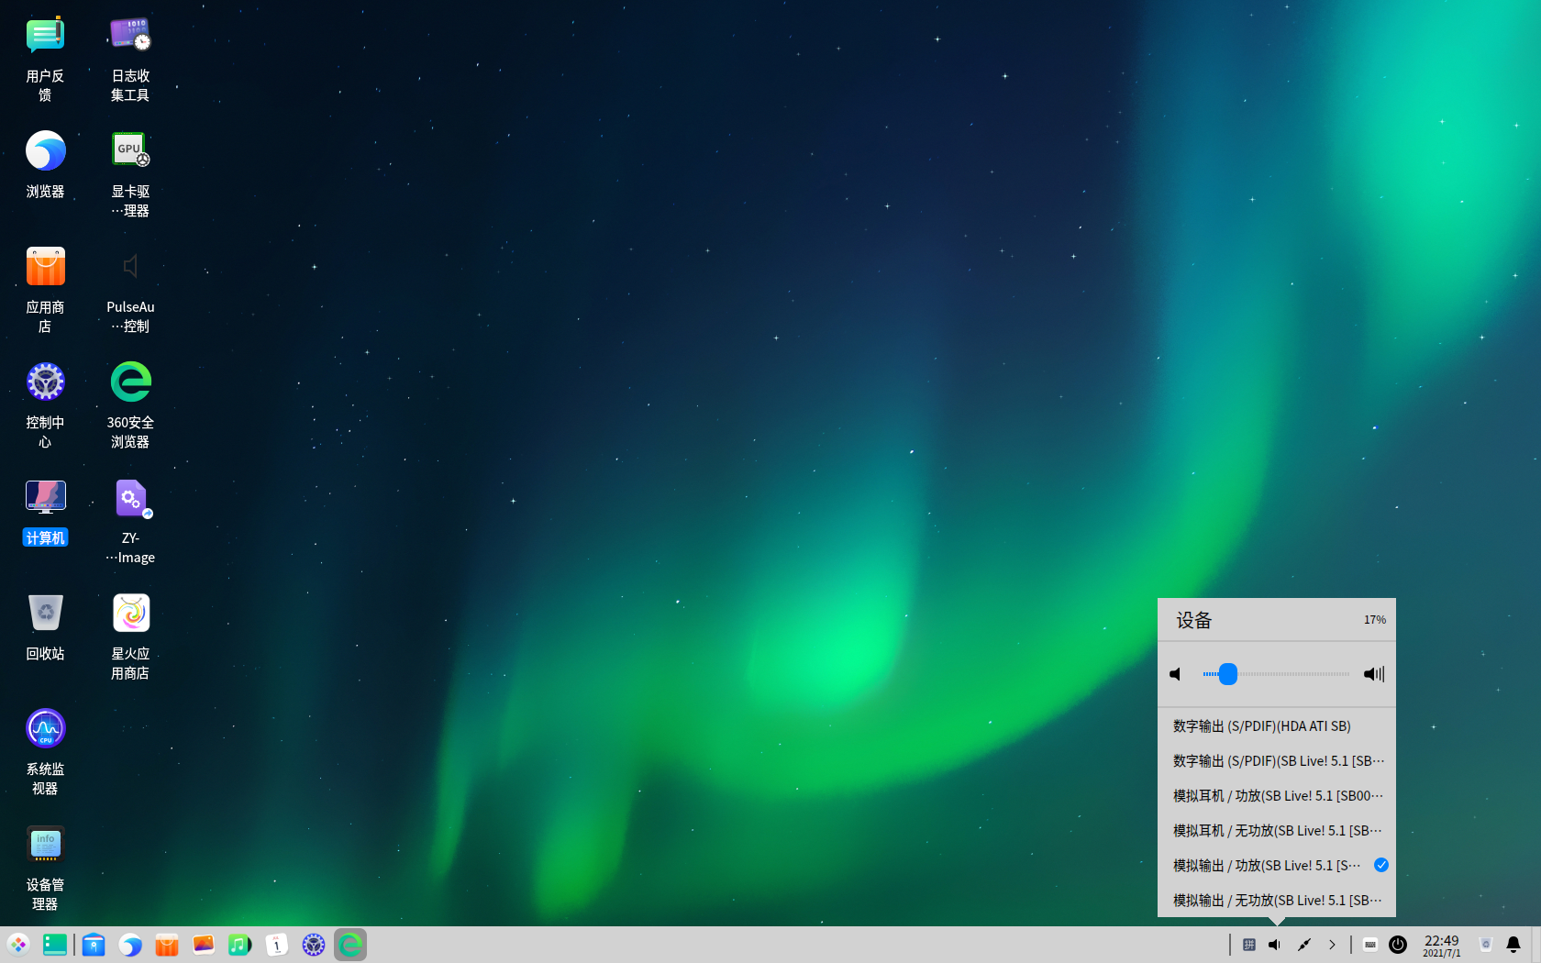Select 模拟耳机 / 无功放 output device
Screen dimensions: 1541x963
pos(1276,831)
